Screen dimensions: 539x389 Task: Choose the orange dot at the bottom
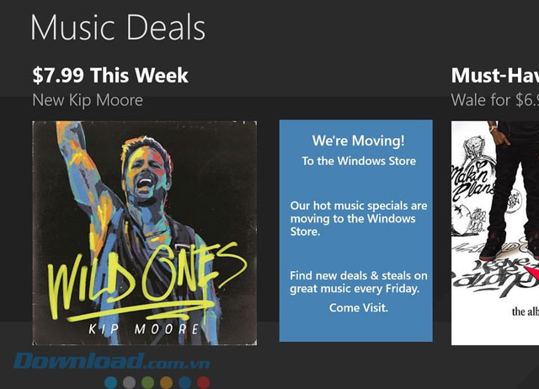[x=166, y=382]
